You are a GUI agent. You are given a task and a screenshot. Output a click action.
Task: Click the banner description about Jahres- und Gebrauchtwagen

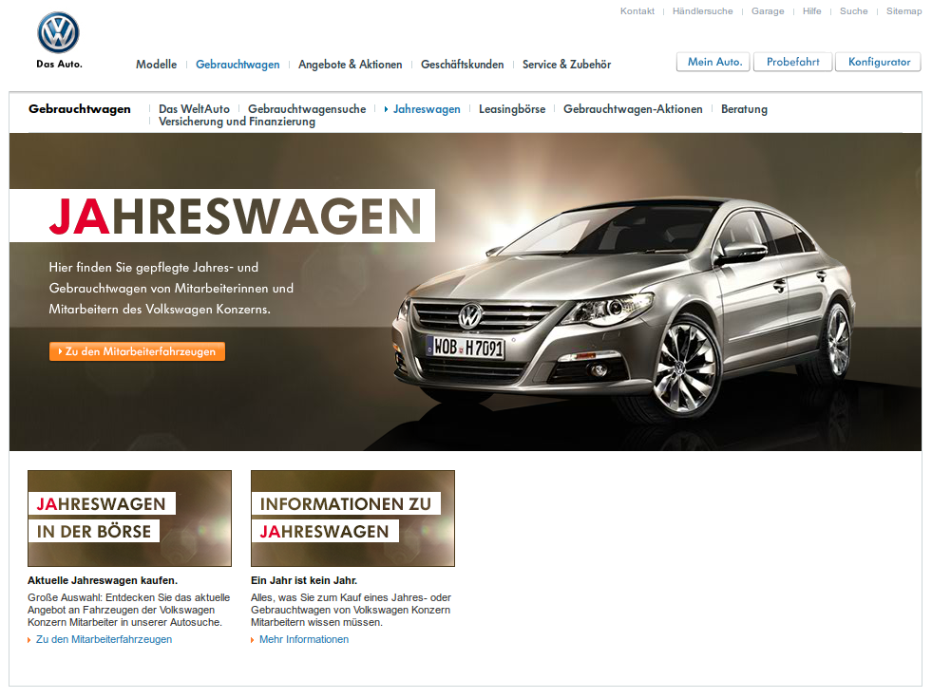point(171,288)
